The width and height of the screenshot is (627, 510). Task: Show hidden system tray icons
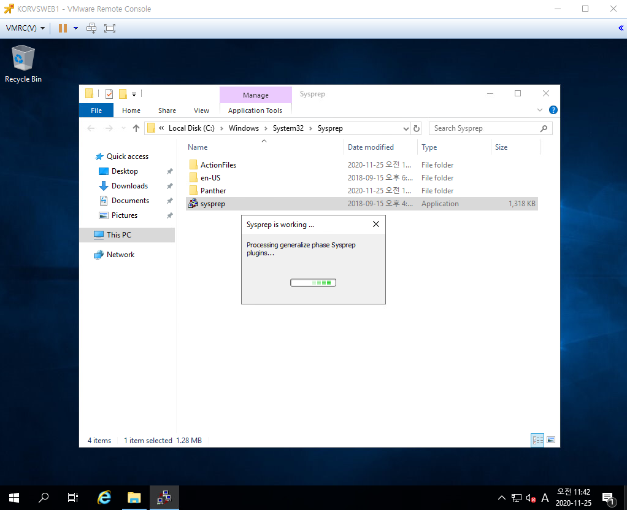click(501, 498)
